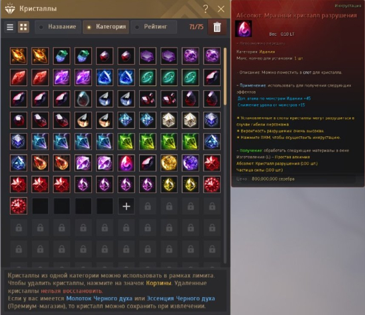Sort crystals by Категория
The image size is (365, 315).
(x=106, y=26)
